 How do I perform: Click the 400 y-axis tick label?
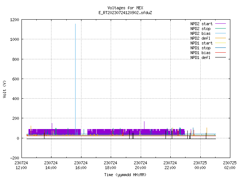click(16, 99)
